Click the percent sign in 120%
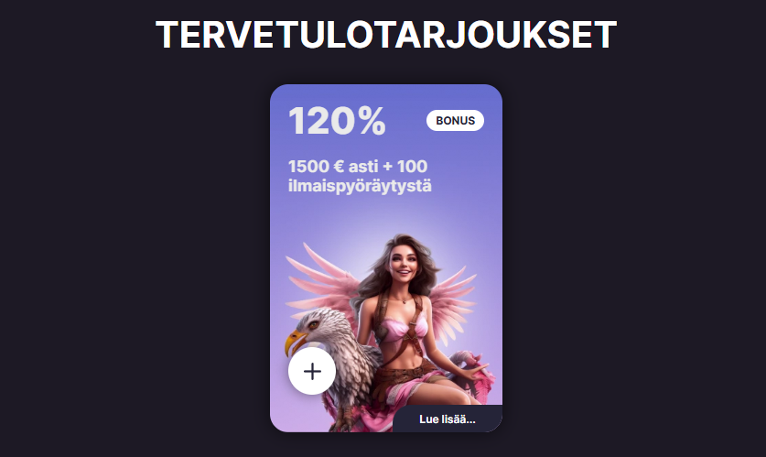 click(x=372, y=121)
